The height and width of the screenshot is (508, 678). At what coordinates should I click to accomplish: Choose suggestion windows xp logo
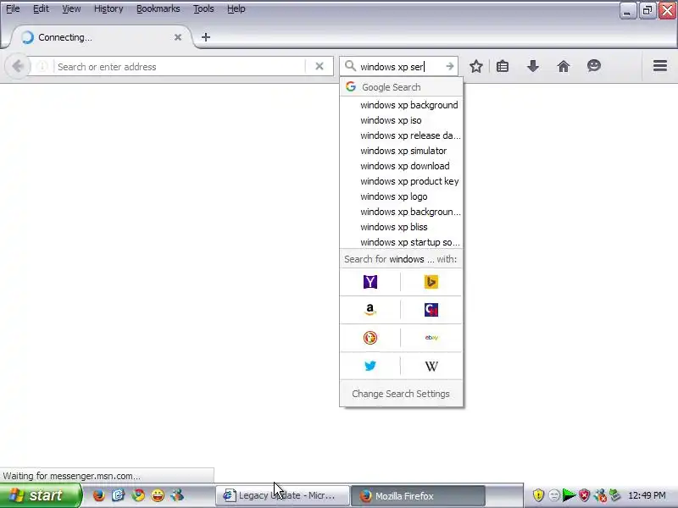tap(401, 196)
